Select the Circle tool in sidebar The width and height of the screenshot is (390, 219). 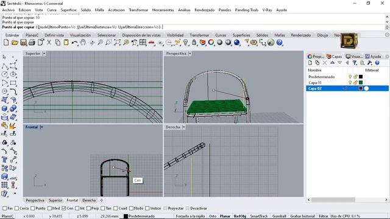click(x=4, y=74)
